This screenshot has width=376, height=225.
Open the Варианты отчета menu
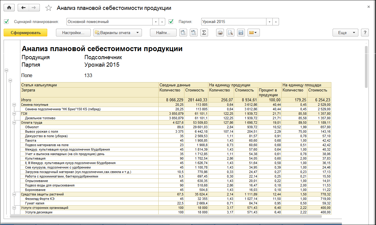click(117, 33)
